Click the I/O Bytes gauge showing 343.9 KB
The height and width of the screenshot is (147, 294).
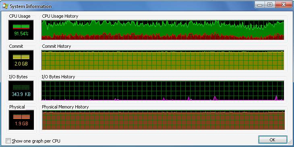point(21,90)
